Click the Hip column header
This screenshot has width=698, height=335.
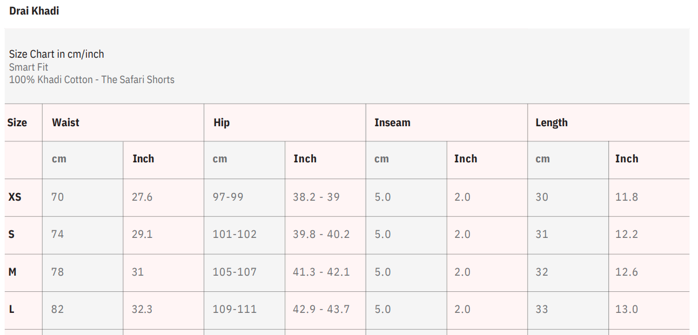coord(222,122)
